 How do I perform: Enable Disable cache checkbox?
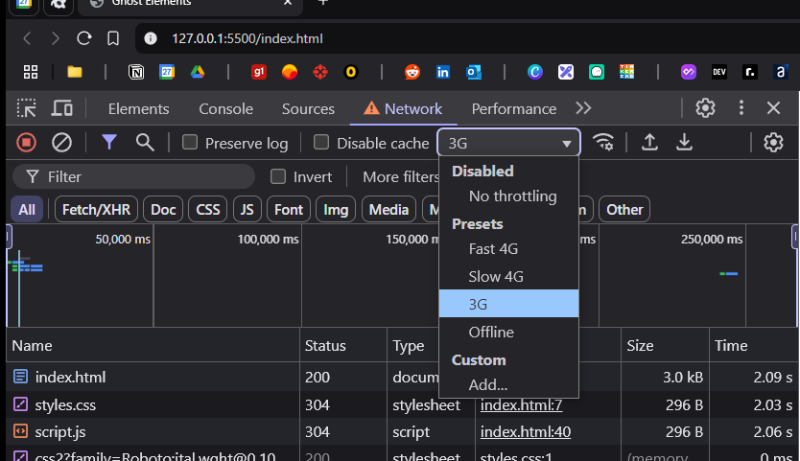click(x=321, y=142)
